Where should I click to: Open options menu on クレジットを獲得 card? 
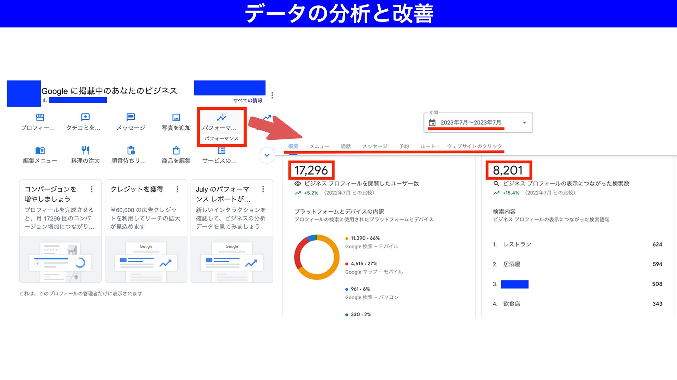pyautogui.click(x=177, y=189)
